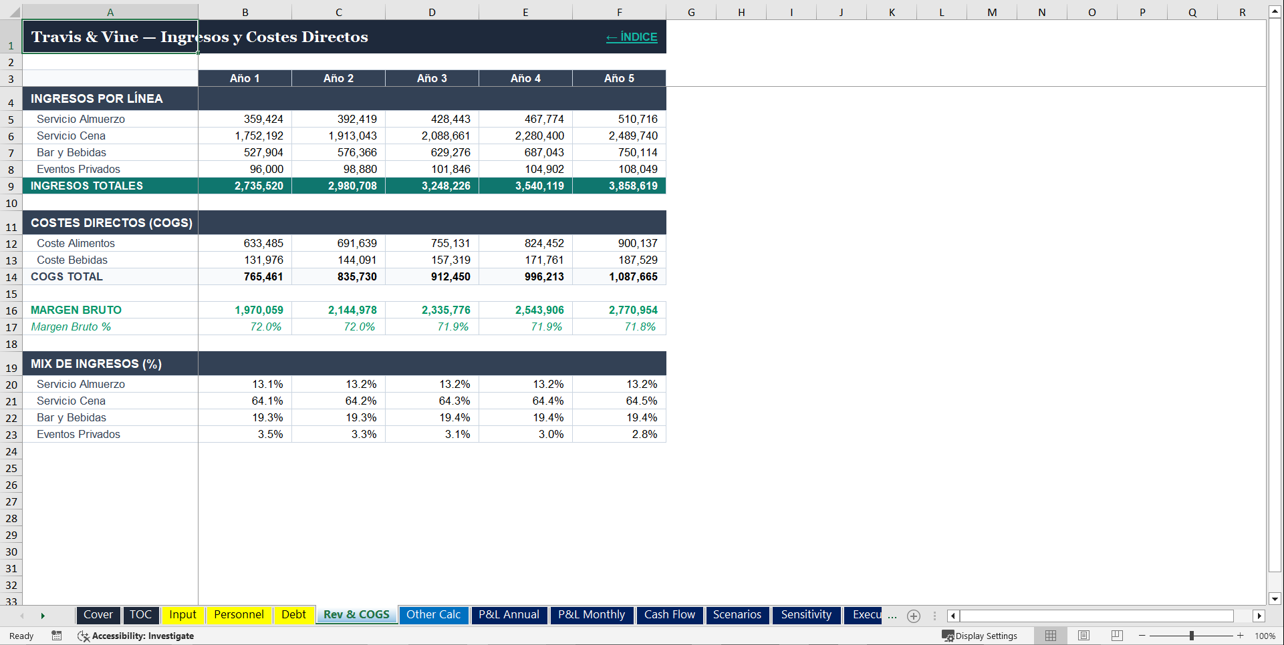Select the Rev & COGS tab
Image resolution: width=1284 pixels, height=645 pixels.
(x=356, y=615)
